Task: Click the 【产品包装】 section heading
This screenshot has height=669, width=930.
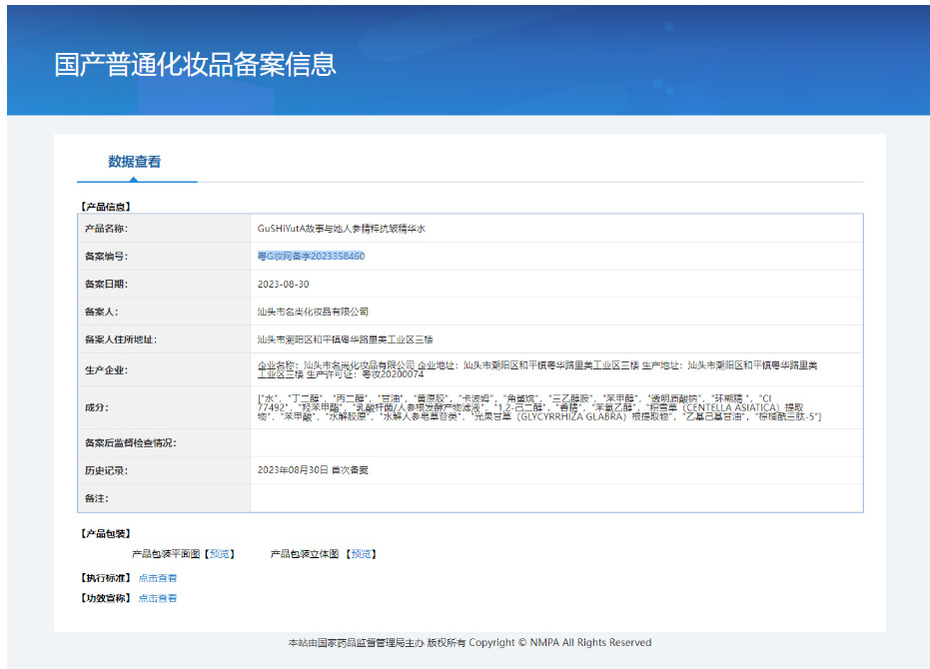Action: [105, 534]
